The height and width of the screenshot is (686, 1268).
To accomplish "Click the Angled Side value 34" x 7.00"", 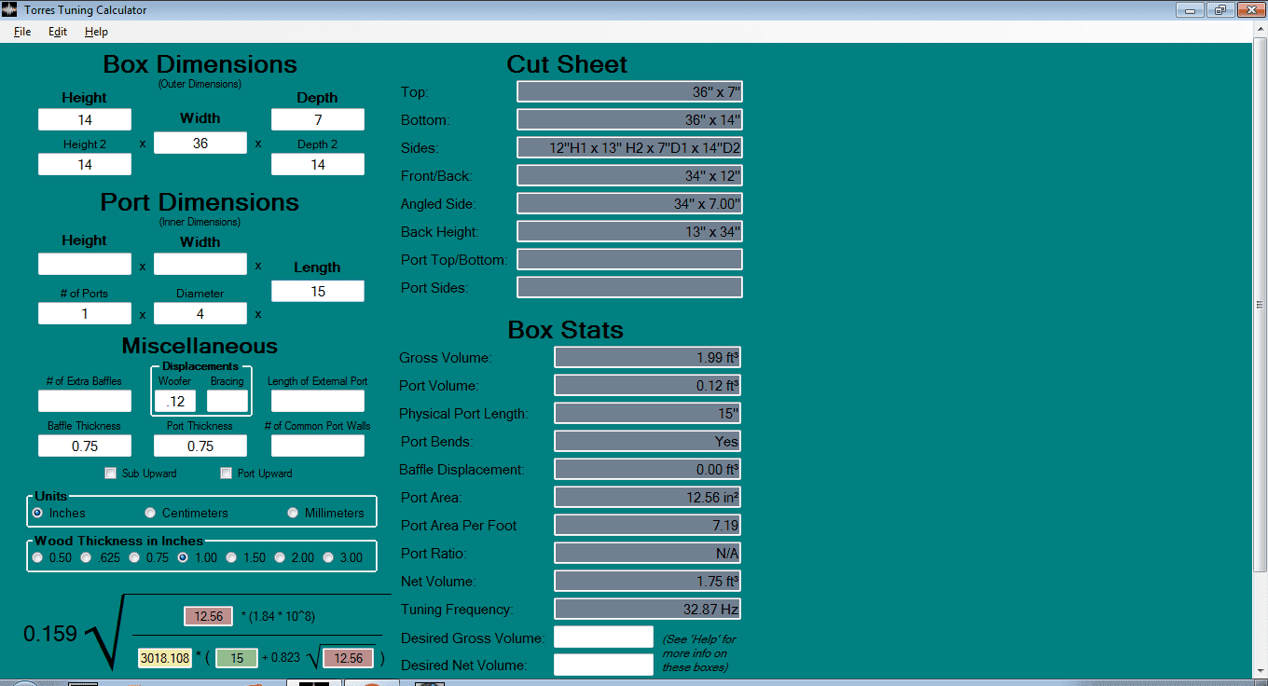I will coord(629,203).
